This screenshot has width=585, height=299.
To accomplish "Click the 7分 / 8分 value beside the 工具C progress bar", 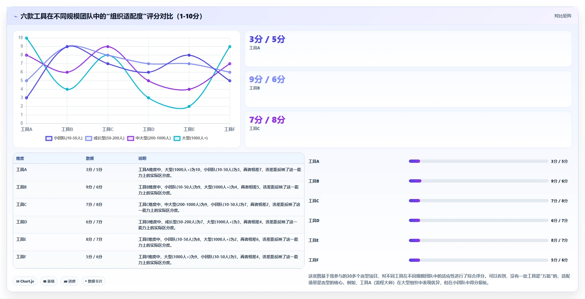I will (559, 201).
